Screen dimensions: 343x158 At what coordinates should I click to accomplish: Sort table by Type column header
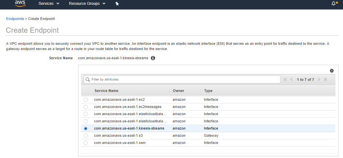tap(208, 91)
